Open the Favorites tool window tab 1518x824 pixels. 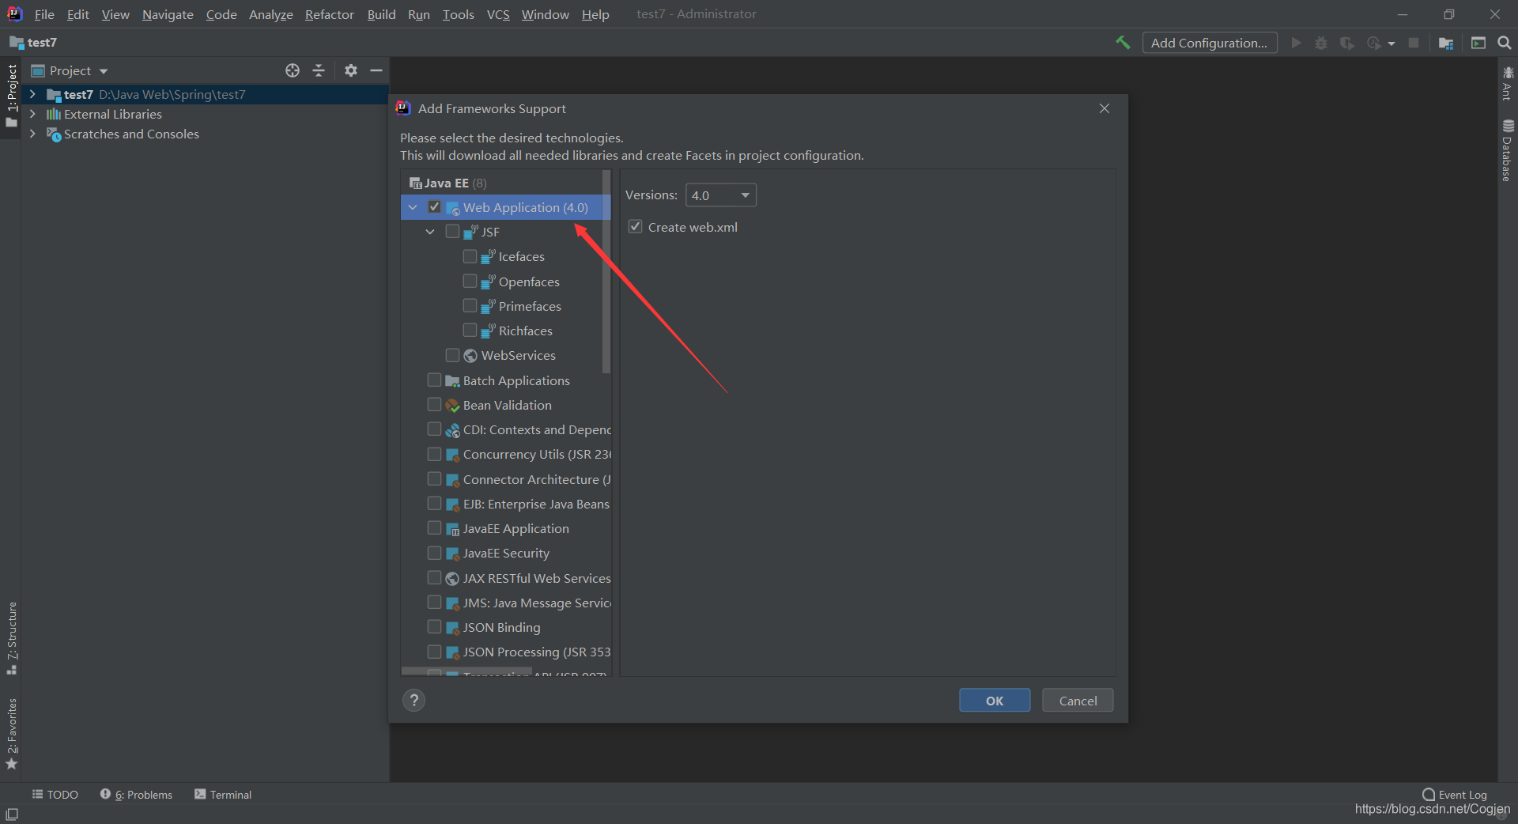tap(12, 734)
